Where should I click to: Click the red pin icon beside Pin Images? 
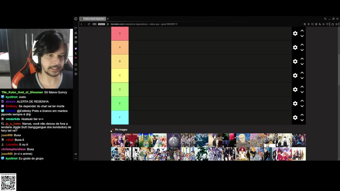(x=113, y=130)
